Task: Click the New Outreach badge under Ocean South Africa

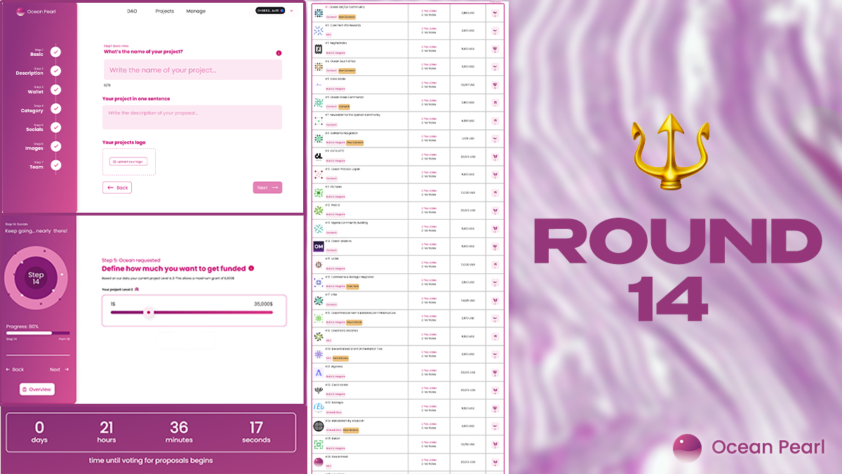Action: [347, 71]
